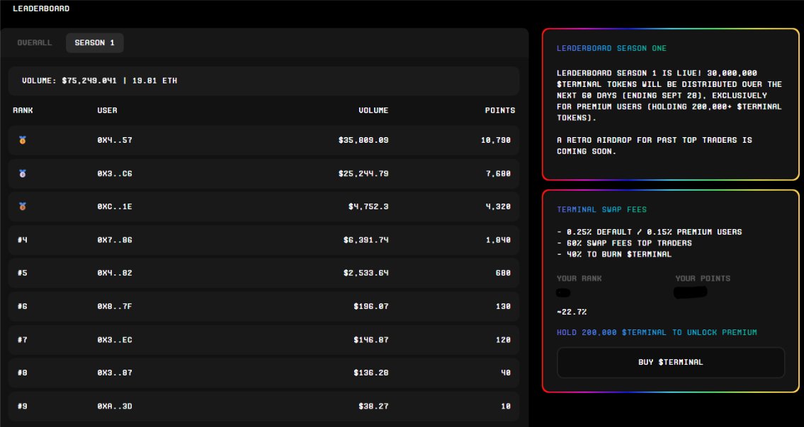Click the volume $25,244.79 cell

pos(363,174)
